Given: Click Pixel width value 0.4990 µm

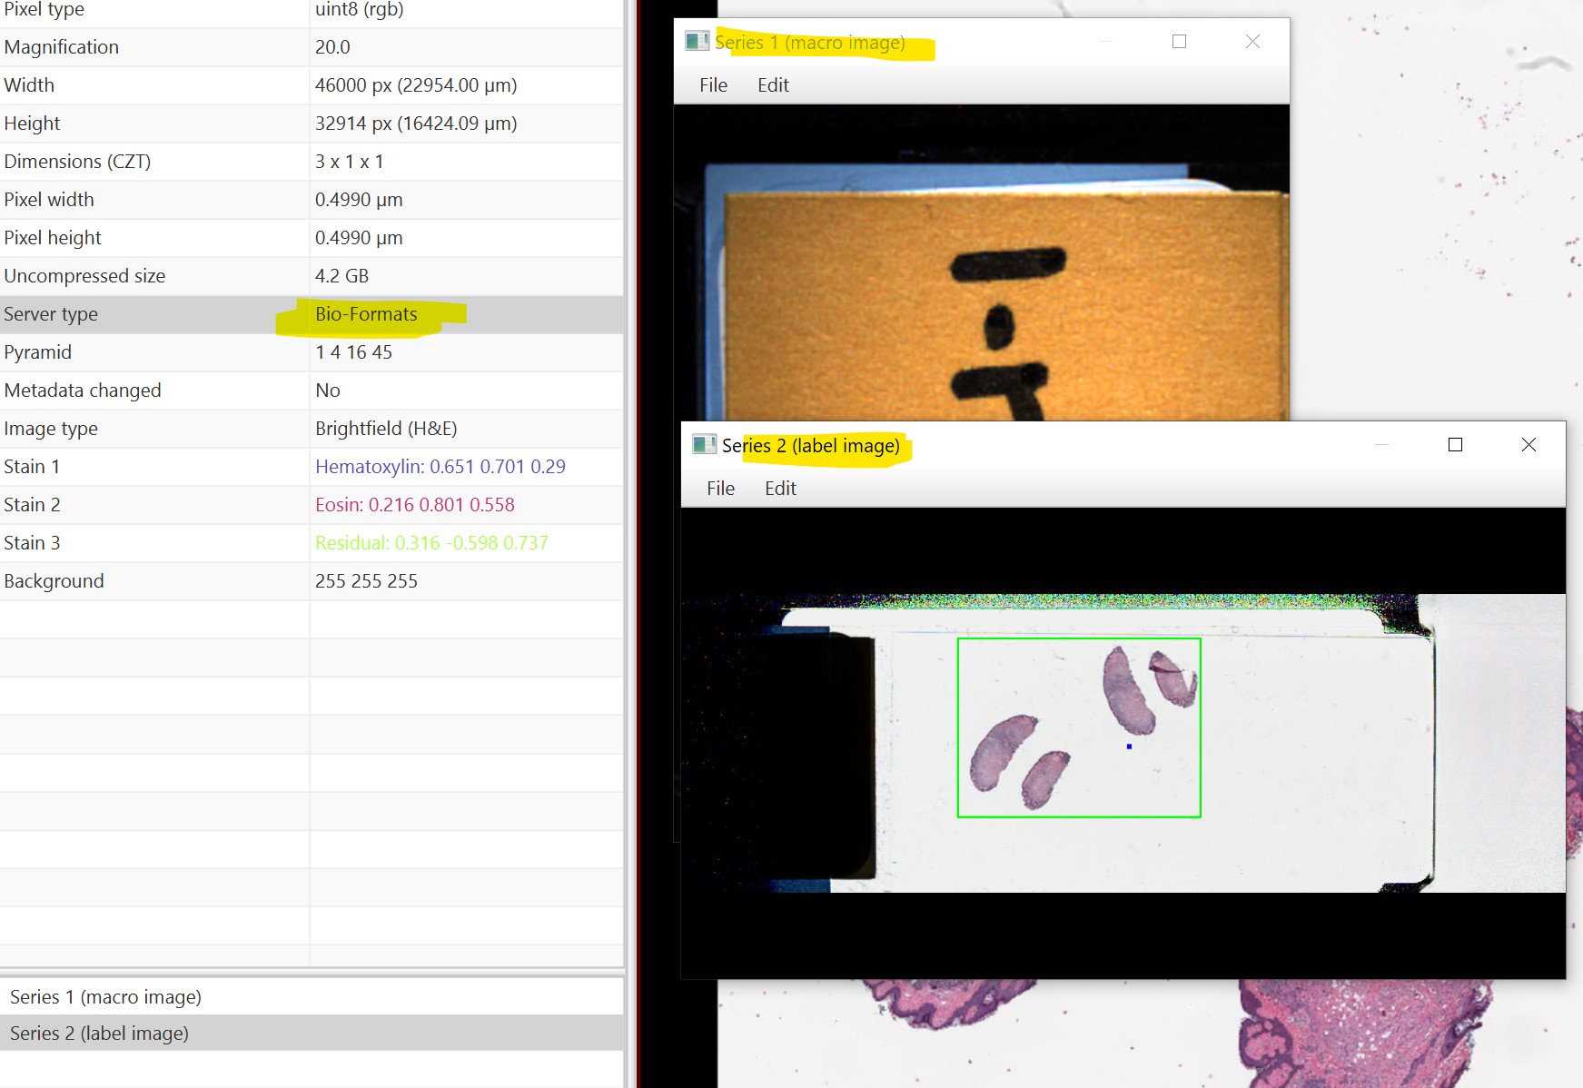Looking at the screenshot, I should point(359,200).
